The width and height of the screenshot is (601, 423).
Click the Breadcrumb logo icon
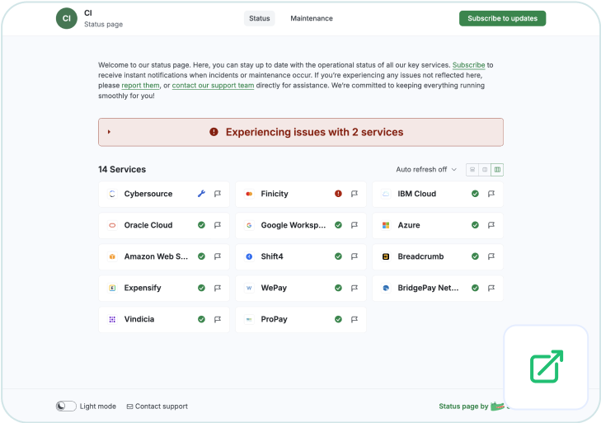[386, 256]
